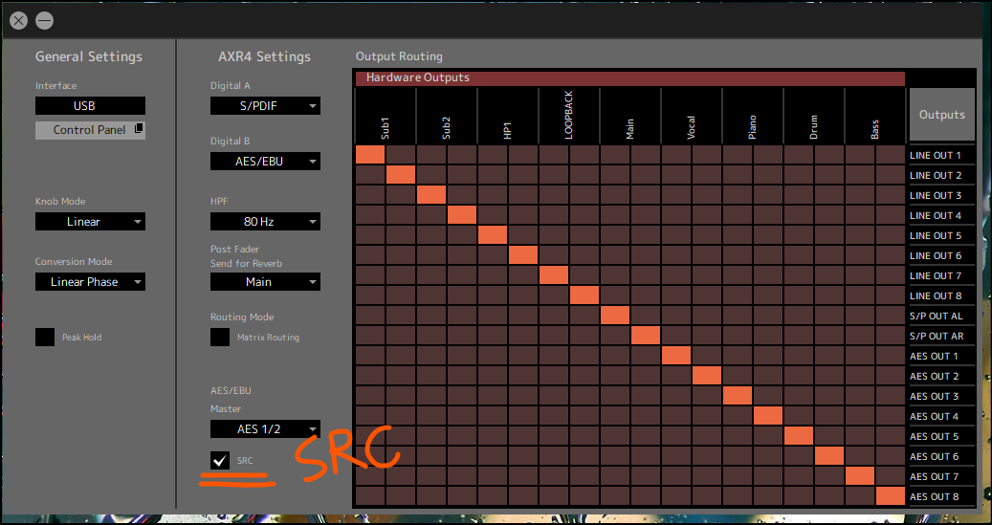992x525 pixels.
Task: Open the Digital B AES/EBU dropdown
Action: [x=265, y=162]
